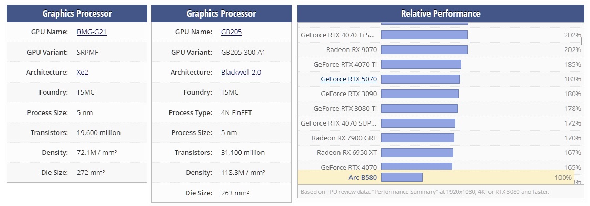Click the Radeon RX 9070 performance bar
This screenshot has width=590, height=206.
[x=424, y=49]
